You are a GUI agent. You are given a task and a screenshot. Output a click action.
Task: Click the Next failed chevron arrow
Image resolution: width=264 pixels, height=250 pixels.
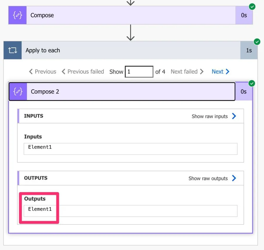(x=202, y=72)
